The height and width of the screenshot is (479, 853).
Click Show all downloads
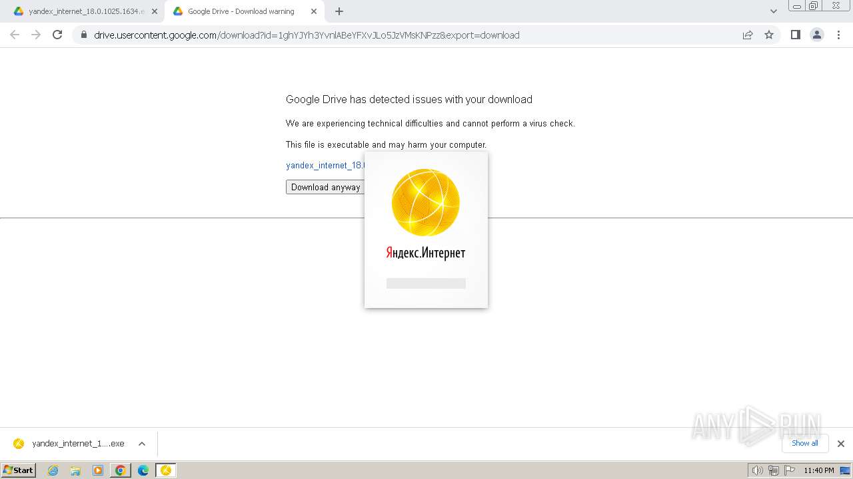[805, 443]
